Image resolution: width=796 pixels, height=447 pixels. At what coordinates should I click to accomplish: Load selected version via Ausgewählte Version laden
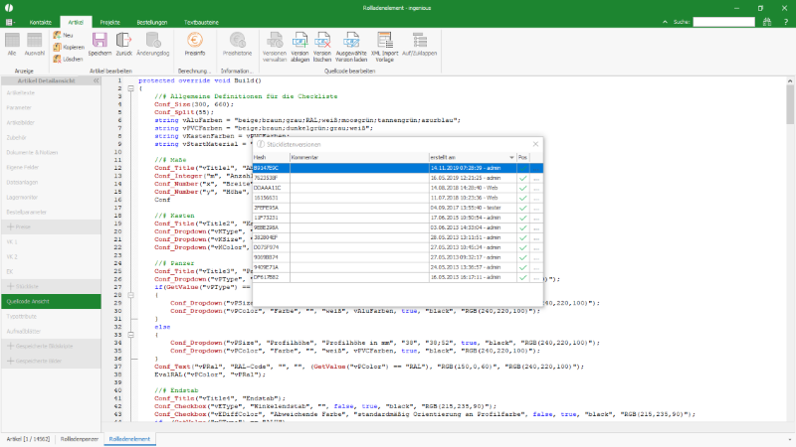(351, 47)
